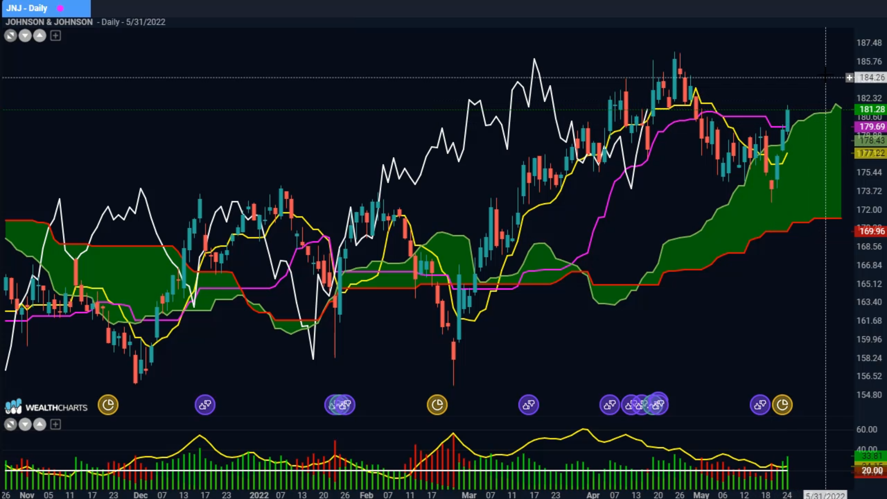Open the gold earnings marker near May 24
The height and width of the screenshot is (499, 887).
click(x=782, y=405)
